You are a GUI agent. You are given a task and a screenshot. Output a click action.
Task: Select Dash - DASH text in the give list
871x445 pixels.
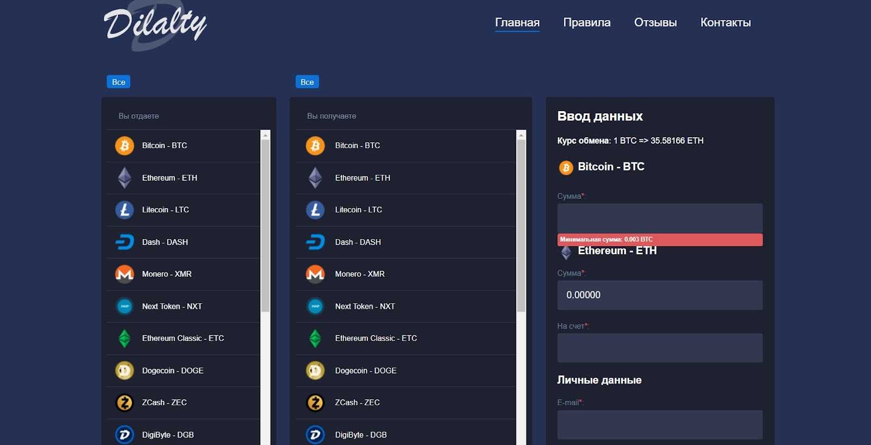[x=165, y=242]
